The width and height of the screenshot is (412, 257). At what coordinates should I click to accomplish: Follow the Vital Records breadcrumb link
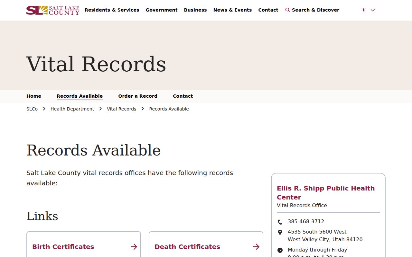tap(121, 109)
